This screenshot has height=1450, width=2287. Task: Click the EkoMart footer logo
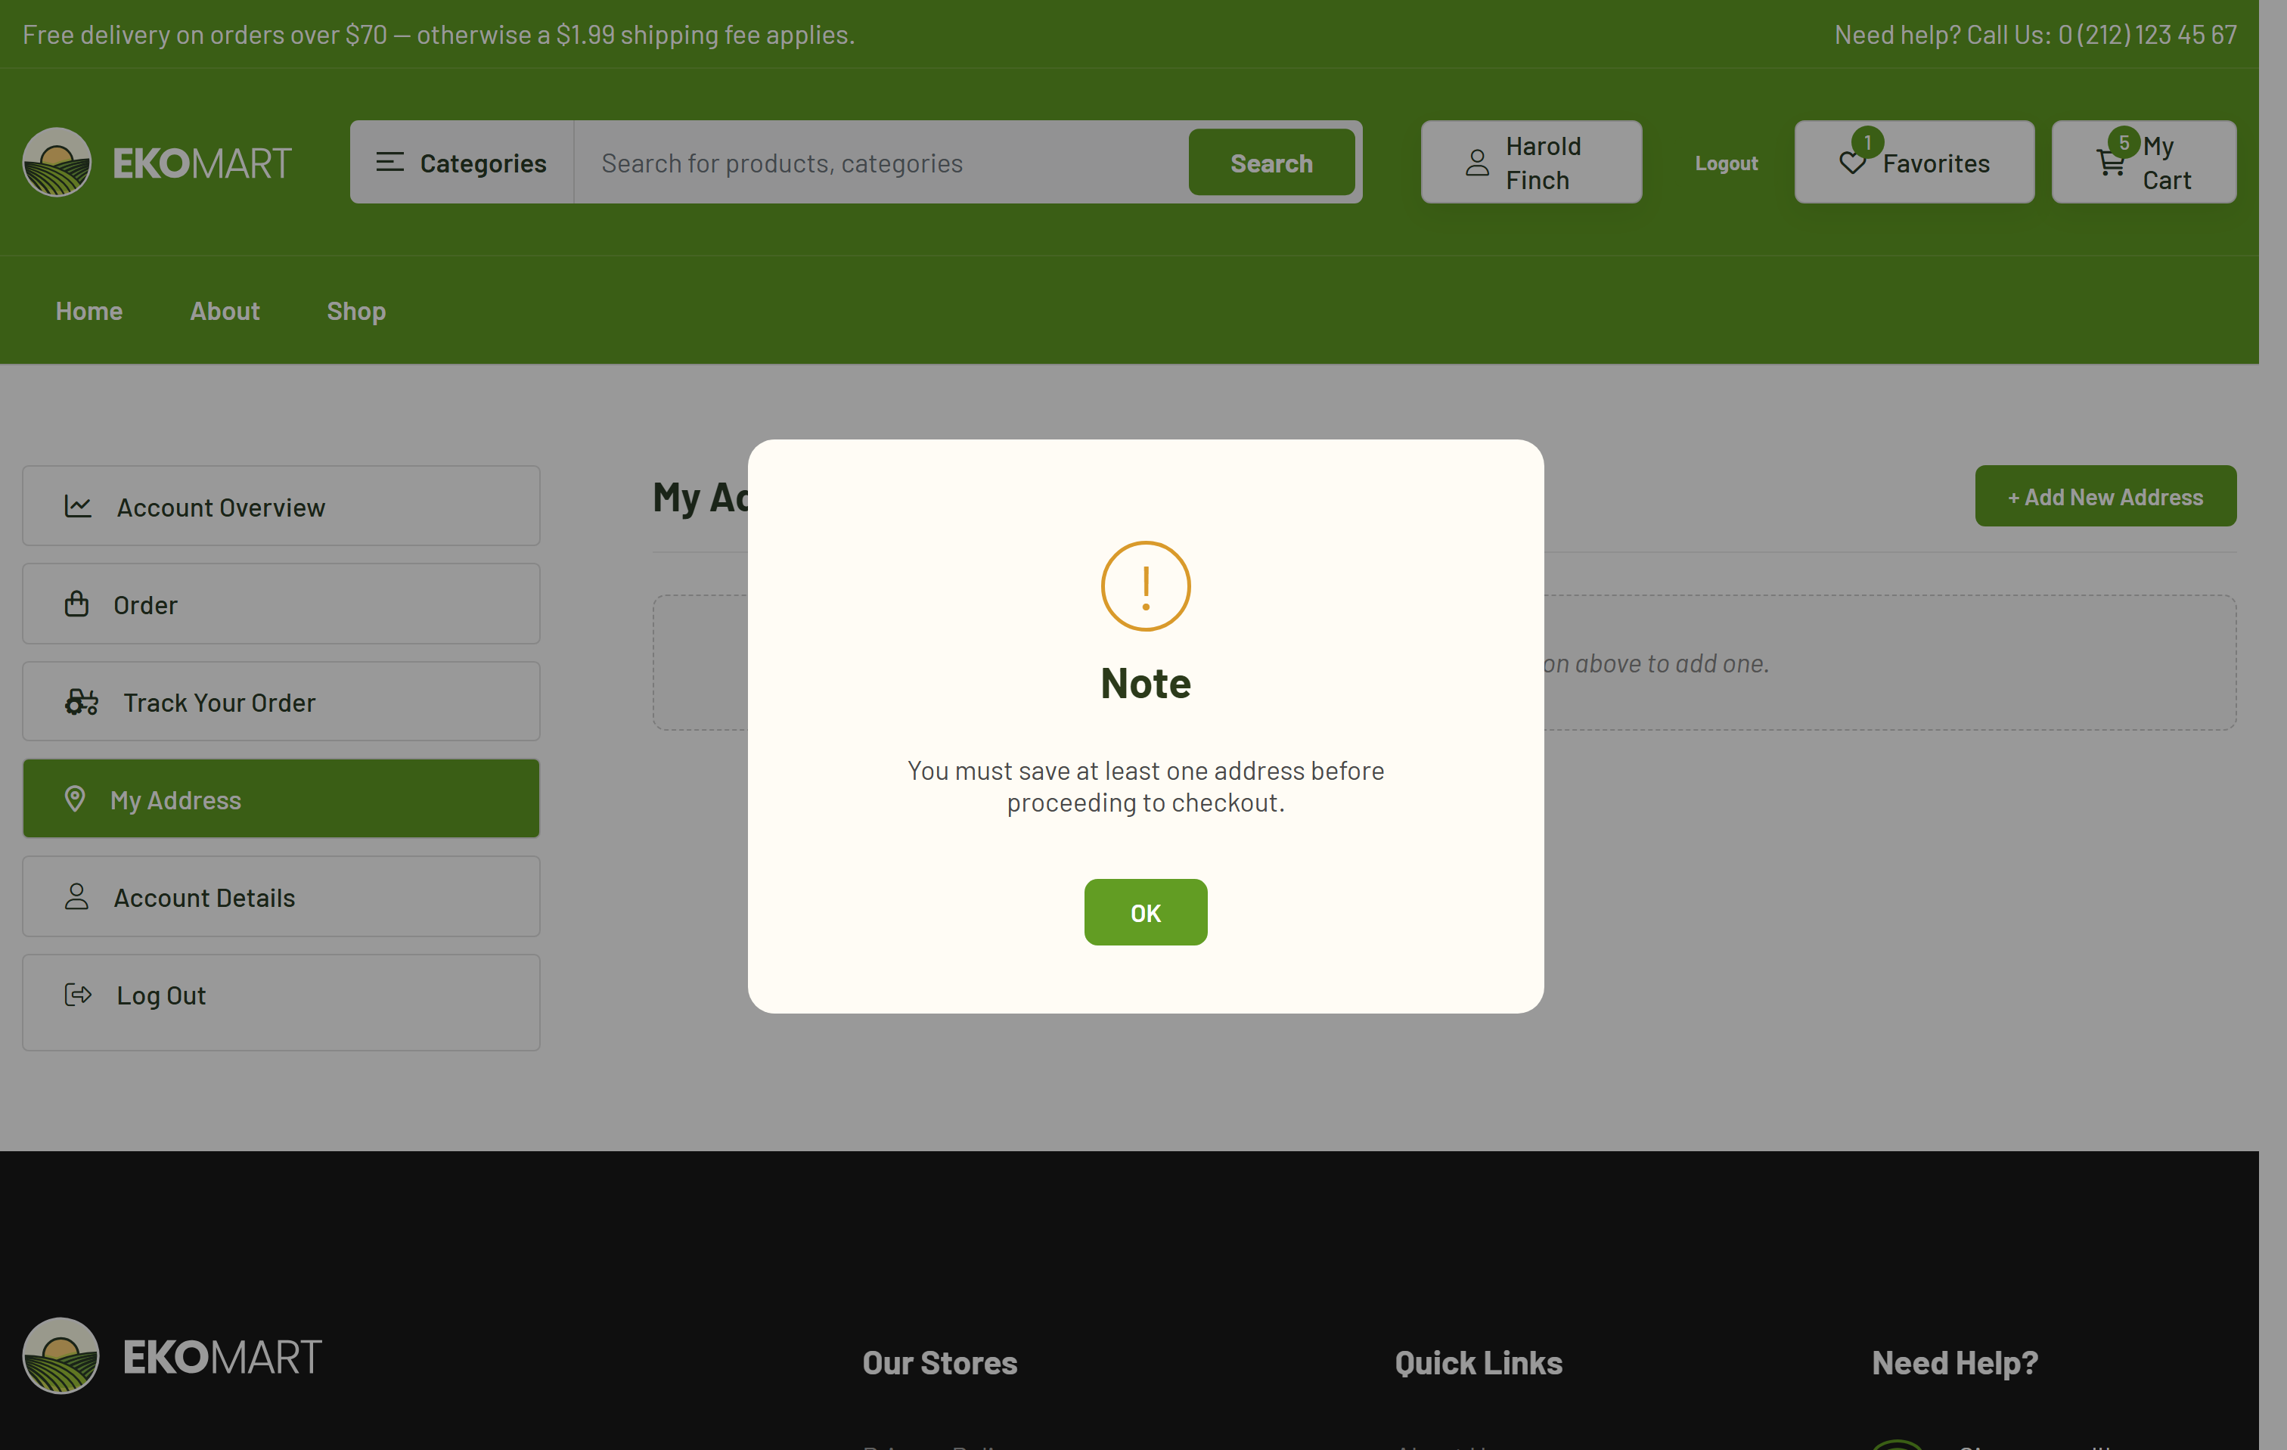pyautogui.click(x=172, y=1356)
